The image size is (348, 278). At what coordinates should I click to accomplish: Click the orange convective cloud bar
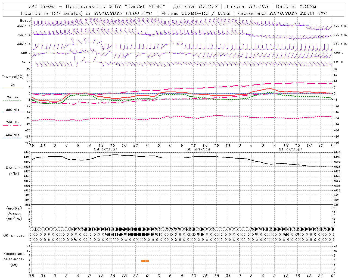point(145,261)
